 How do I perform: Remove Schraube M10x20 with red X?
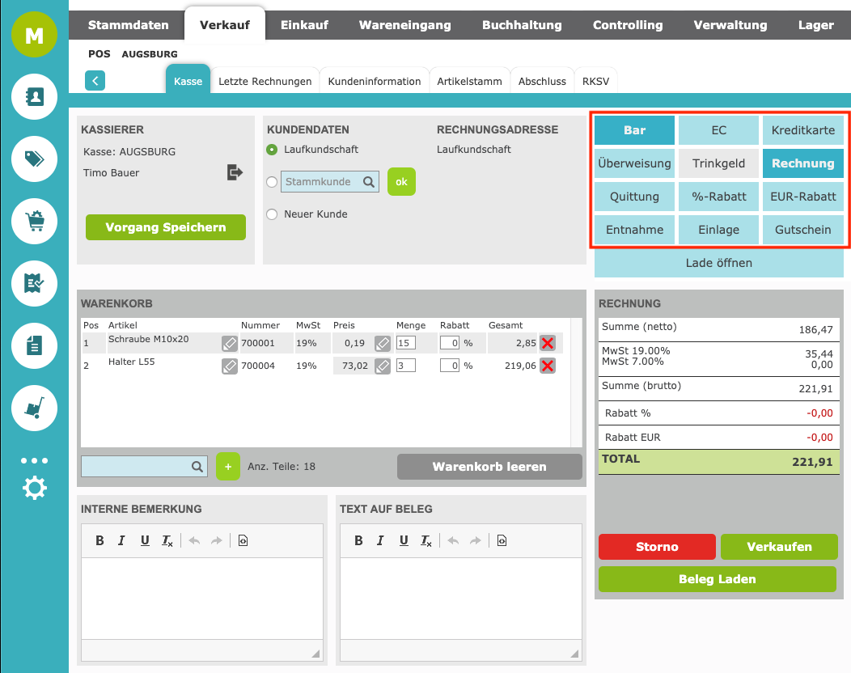(548, 343)
